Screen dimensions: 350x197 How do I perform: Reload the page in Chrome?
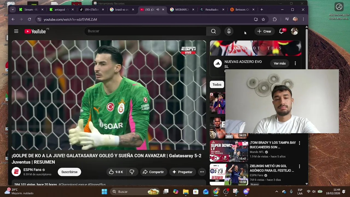coord(29,19)
